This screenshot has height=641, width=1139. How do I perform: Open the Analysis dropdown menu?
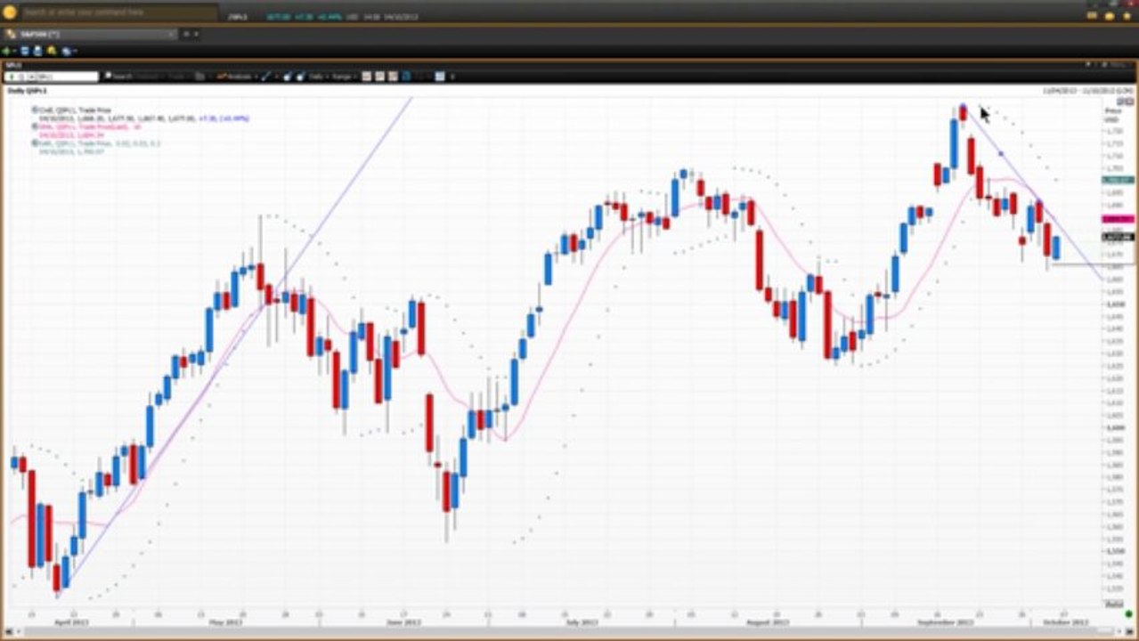238,77
